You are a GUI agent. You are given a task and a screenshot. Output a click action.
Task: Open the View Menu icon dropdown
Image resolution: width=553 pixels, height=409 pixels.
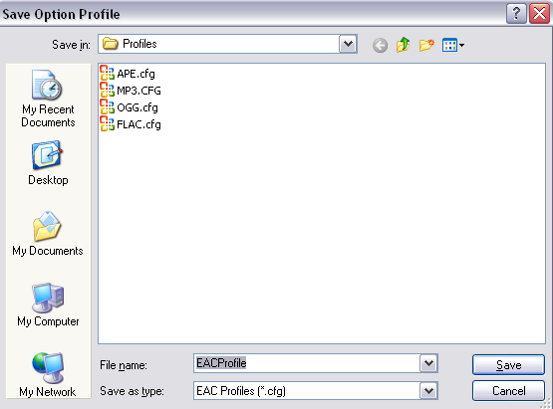(453, 45)
